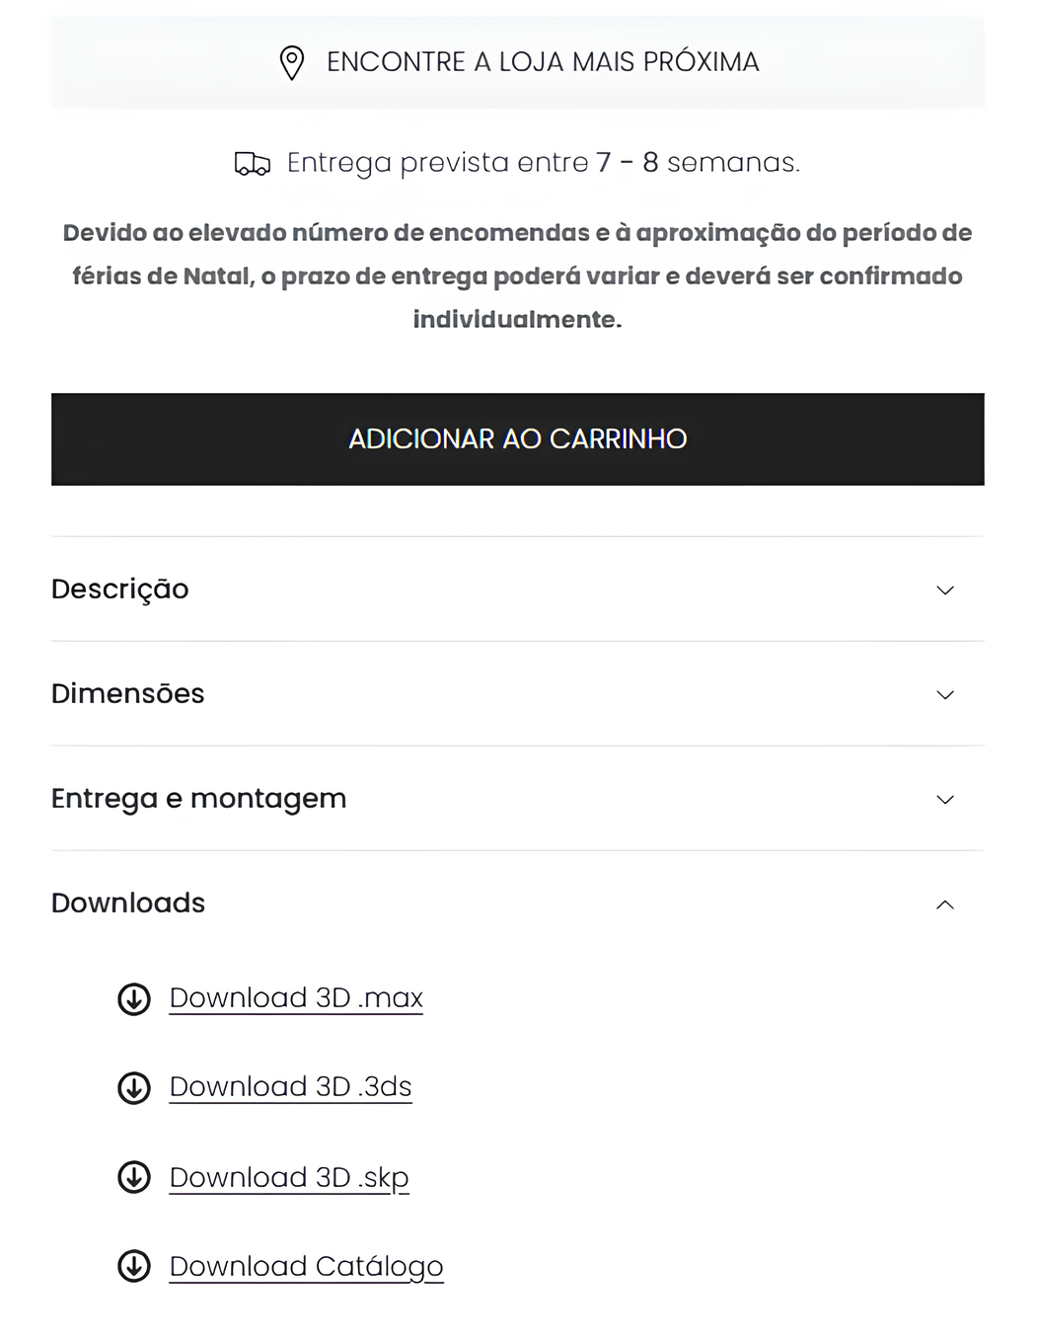Click the download icon beside 3D .max
The image size is (1038, 1341).
click(134, 999)
